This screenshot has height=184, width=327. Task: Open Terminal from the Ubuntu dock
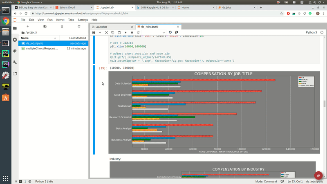[x=6, y=10]
